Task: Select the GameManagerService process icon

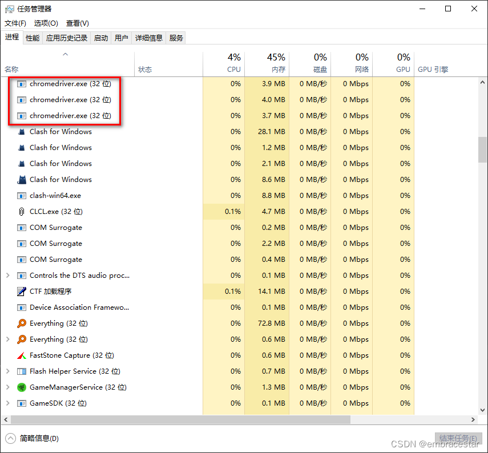Action: pyautogui.click(x=21, y=387)
